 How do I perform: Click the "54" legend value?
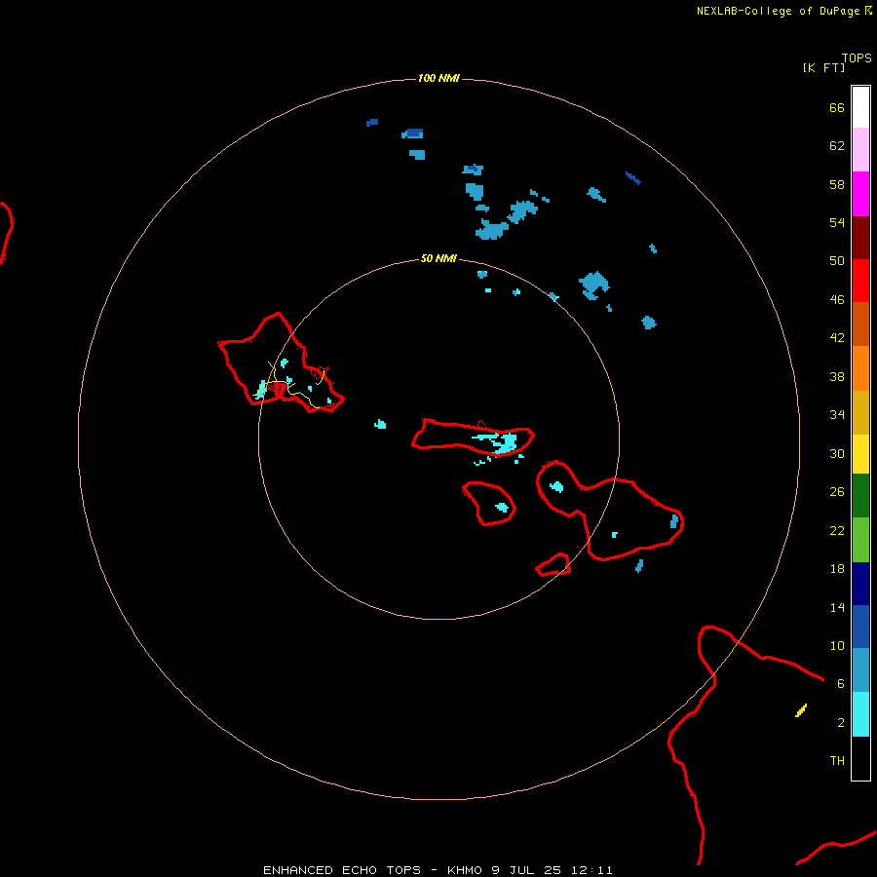coord(837,222)
